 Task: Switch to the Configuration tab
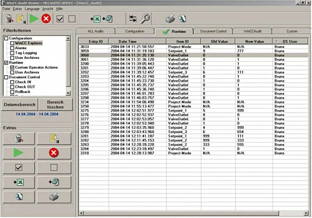(x=135, y=31)
